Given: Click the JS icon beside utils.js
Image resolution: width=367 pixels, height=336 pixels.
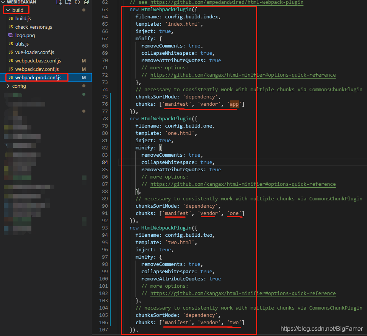Looking at the screenshot, I should coord(11,44).
